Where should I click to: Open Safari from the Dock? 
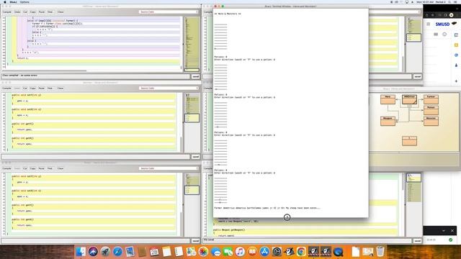point(117,252)
